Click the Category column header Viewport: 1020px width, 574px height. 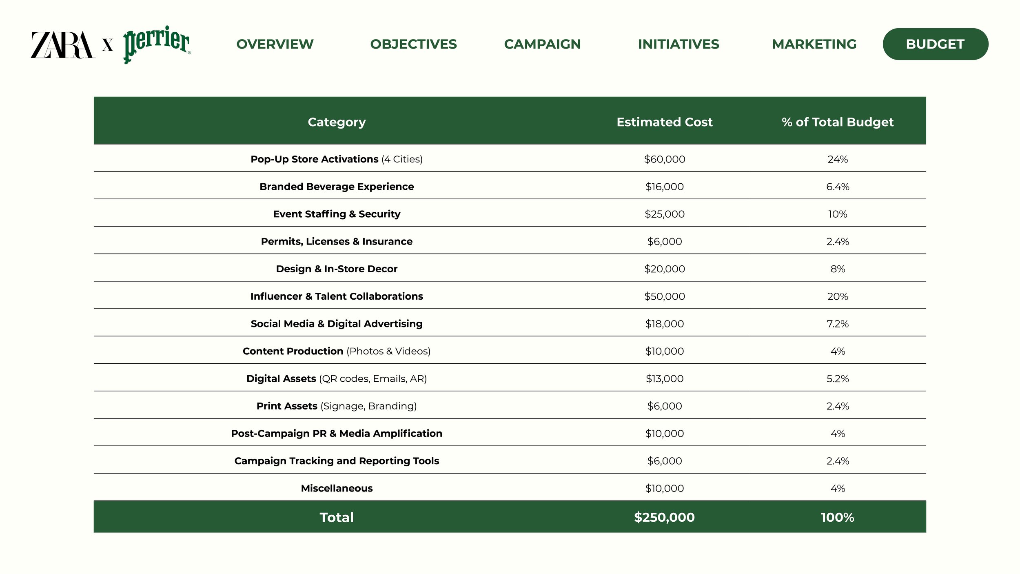[x=337, y=121]
